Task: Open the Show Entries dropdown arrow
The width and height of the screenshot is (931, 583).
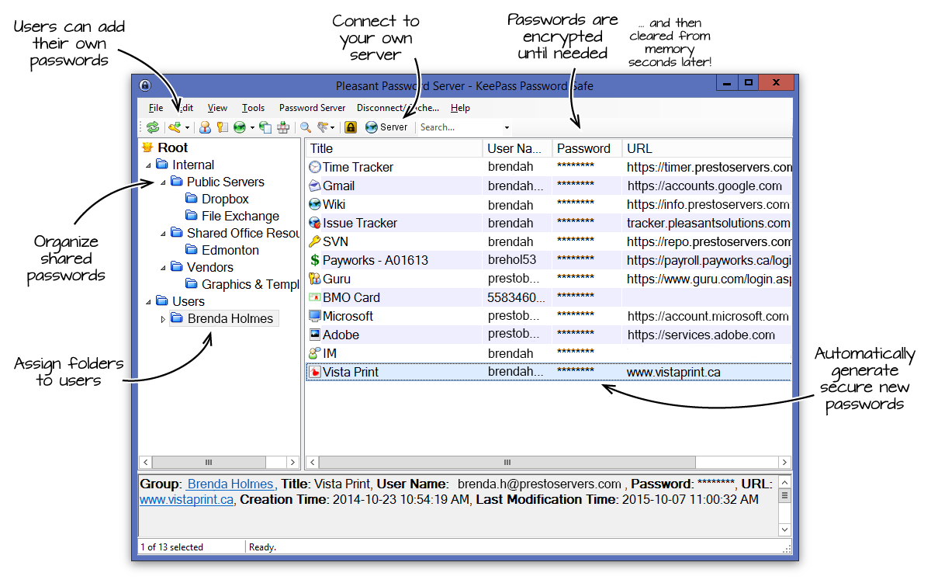Action: (x=332, y=127)
